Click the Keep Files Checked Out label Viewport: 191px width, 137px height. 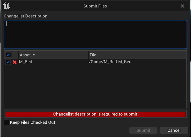point(32,123)
